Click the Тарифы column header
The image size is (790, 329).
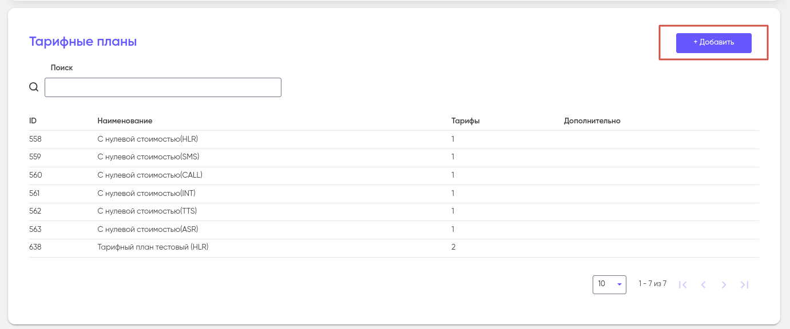(465, 121)
